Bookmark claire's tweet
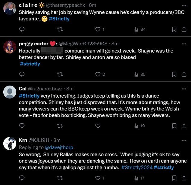 pos(174,29)
